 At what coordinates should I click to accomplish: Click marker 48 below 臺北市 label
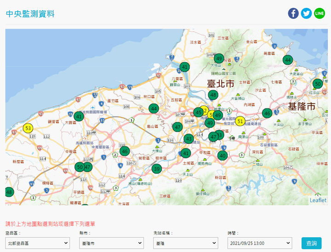pos(213,95)
